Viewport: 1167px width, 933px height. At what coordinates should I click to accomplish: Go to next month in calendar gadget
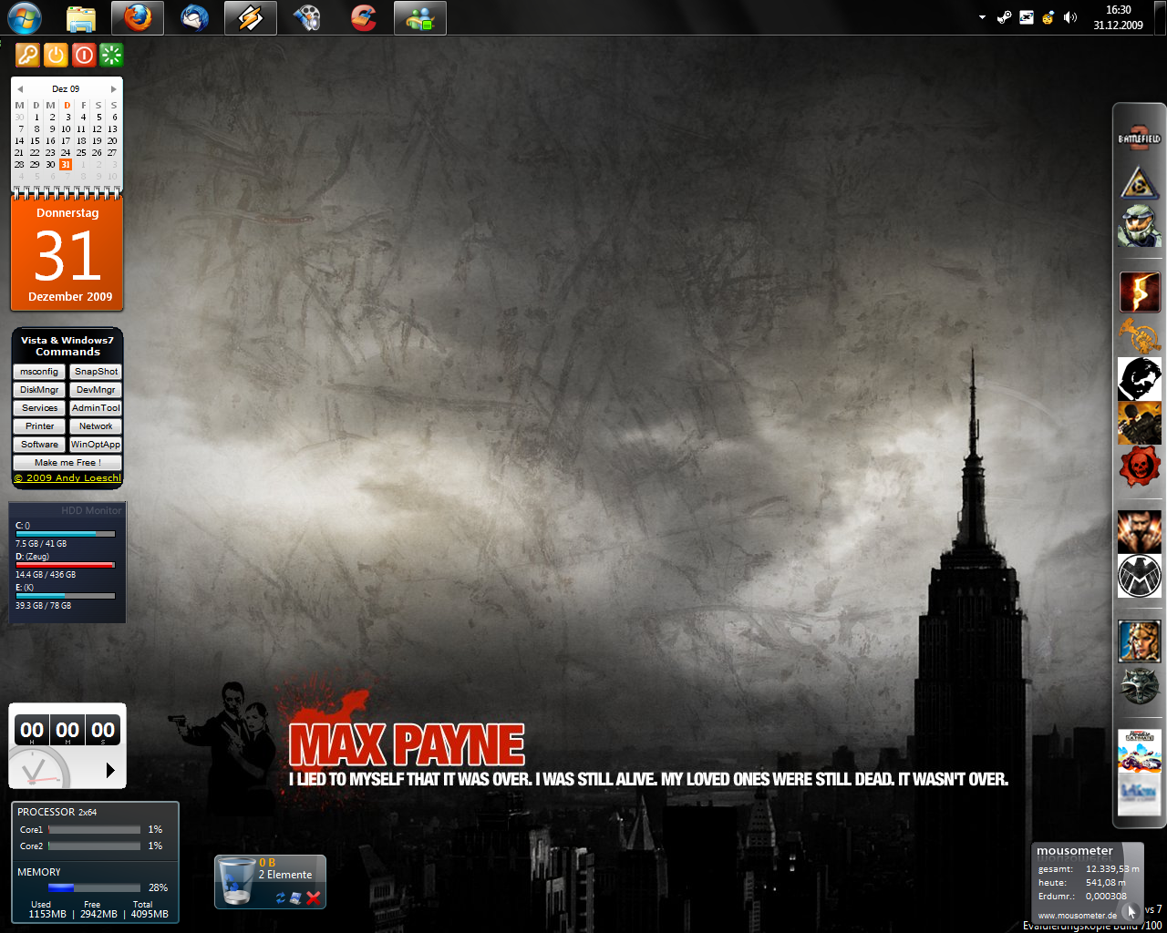tap(113, 89)
